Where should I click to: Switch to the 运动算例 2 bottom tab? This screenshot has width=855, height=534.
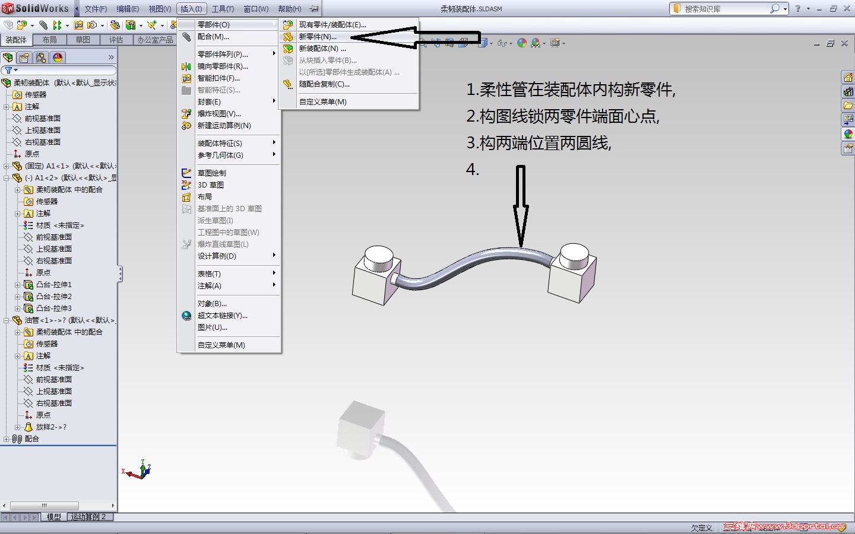89,517
